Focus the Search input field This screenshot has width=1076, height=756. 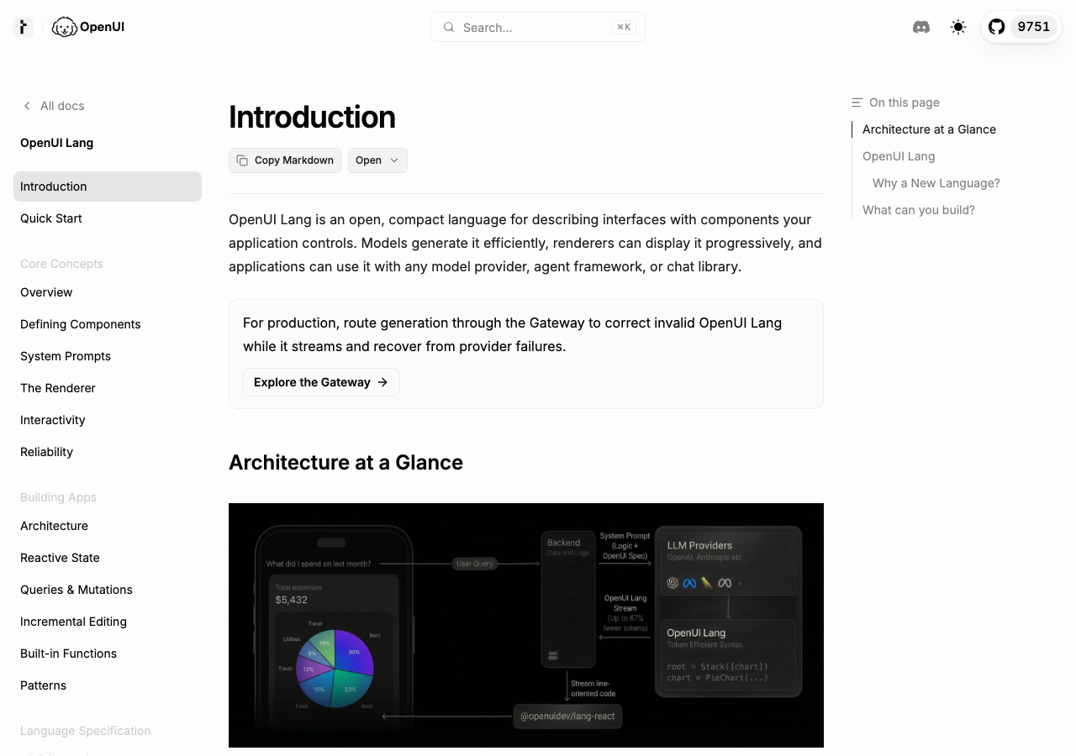[x=538, y=27]
